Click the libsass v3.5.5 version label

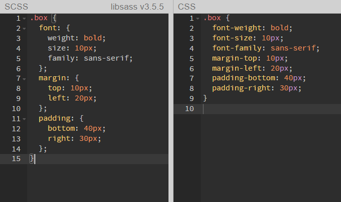(137, 7)
